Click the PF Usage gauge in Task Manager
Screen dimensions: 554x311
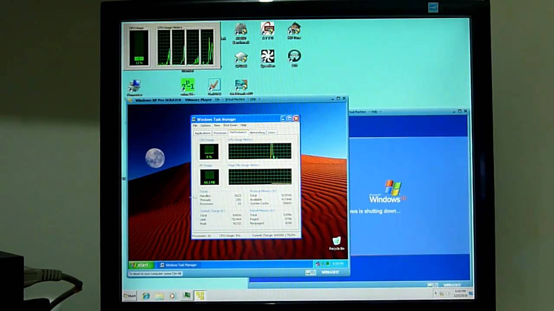pos(209,178)
